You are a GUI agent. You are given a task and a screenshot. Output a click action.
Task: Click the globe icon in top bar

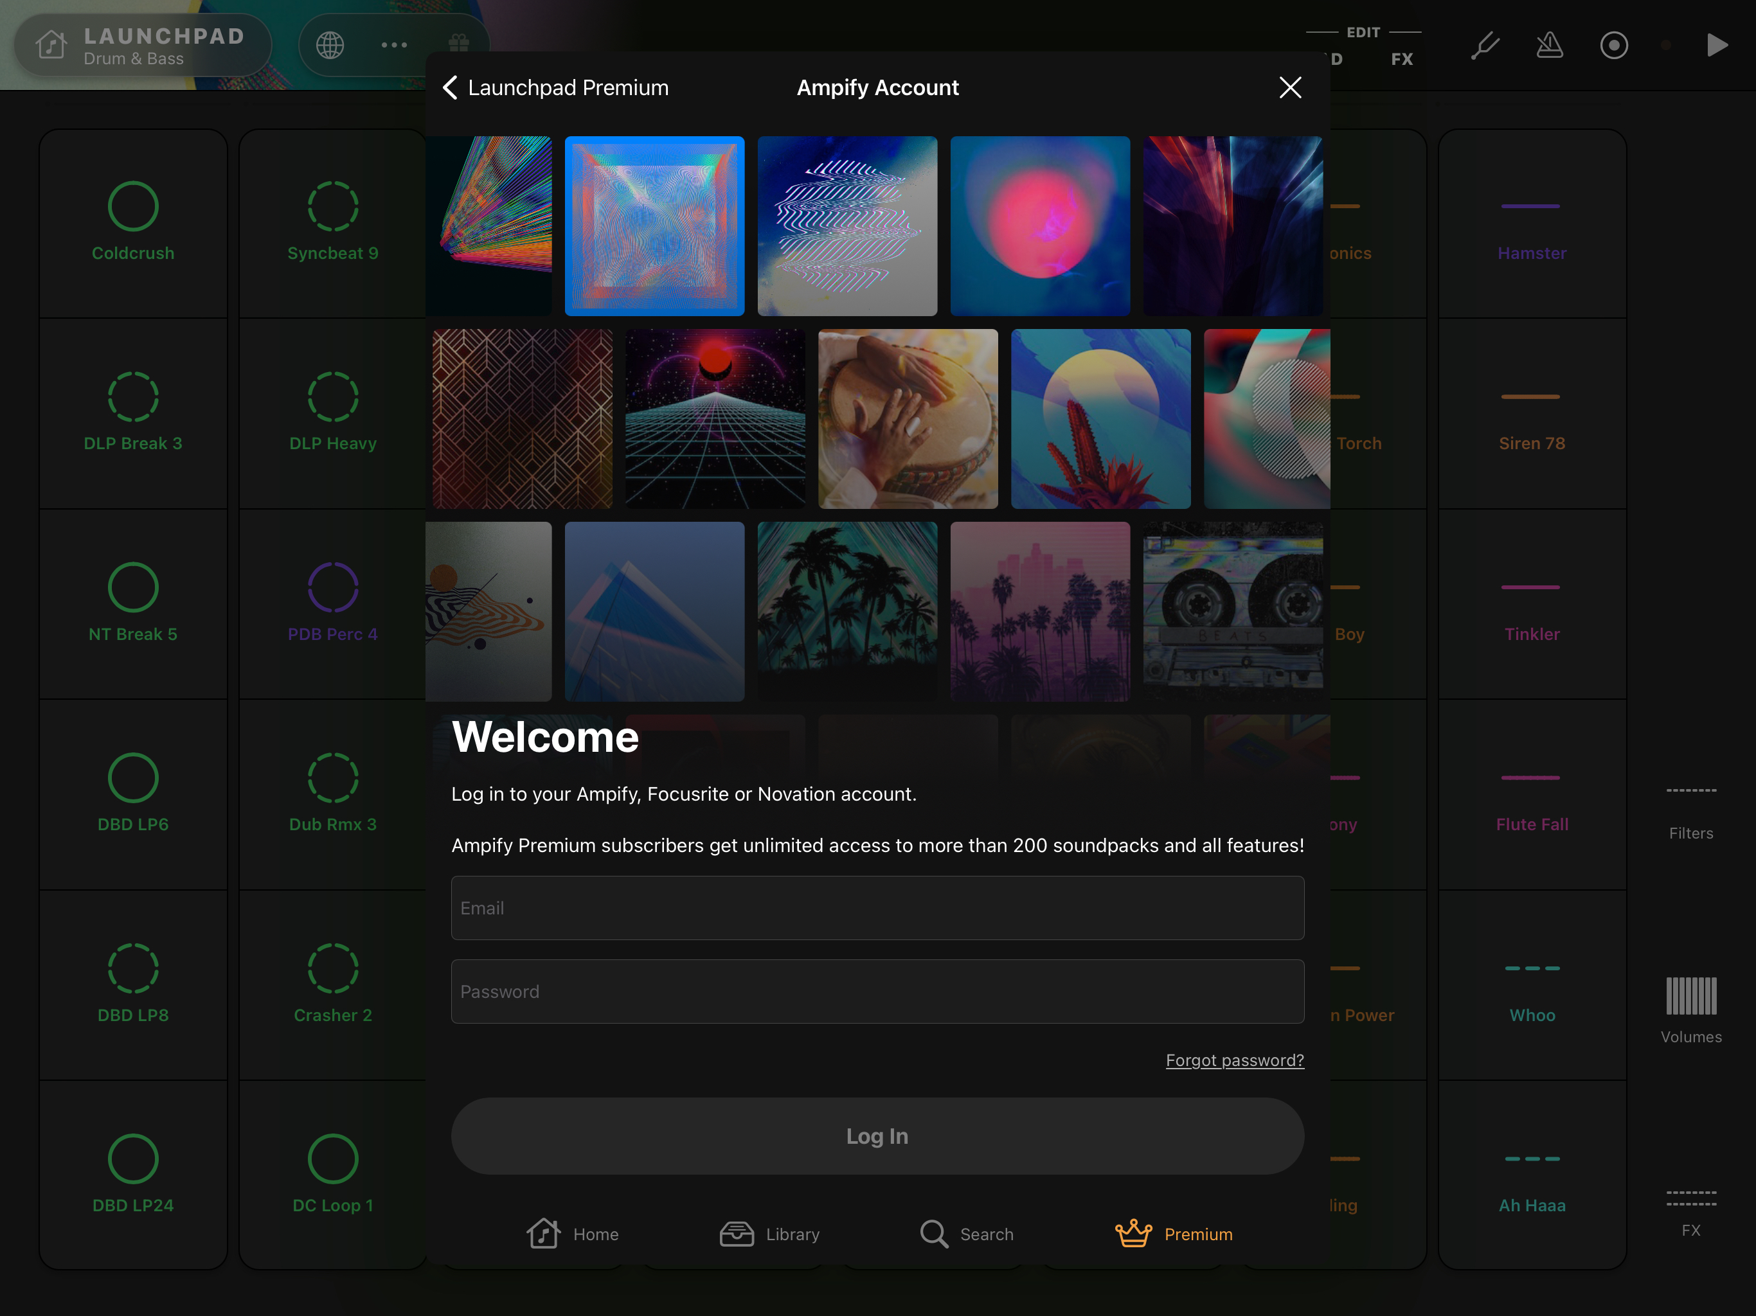(330, 45)
